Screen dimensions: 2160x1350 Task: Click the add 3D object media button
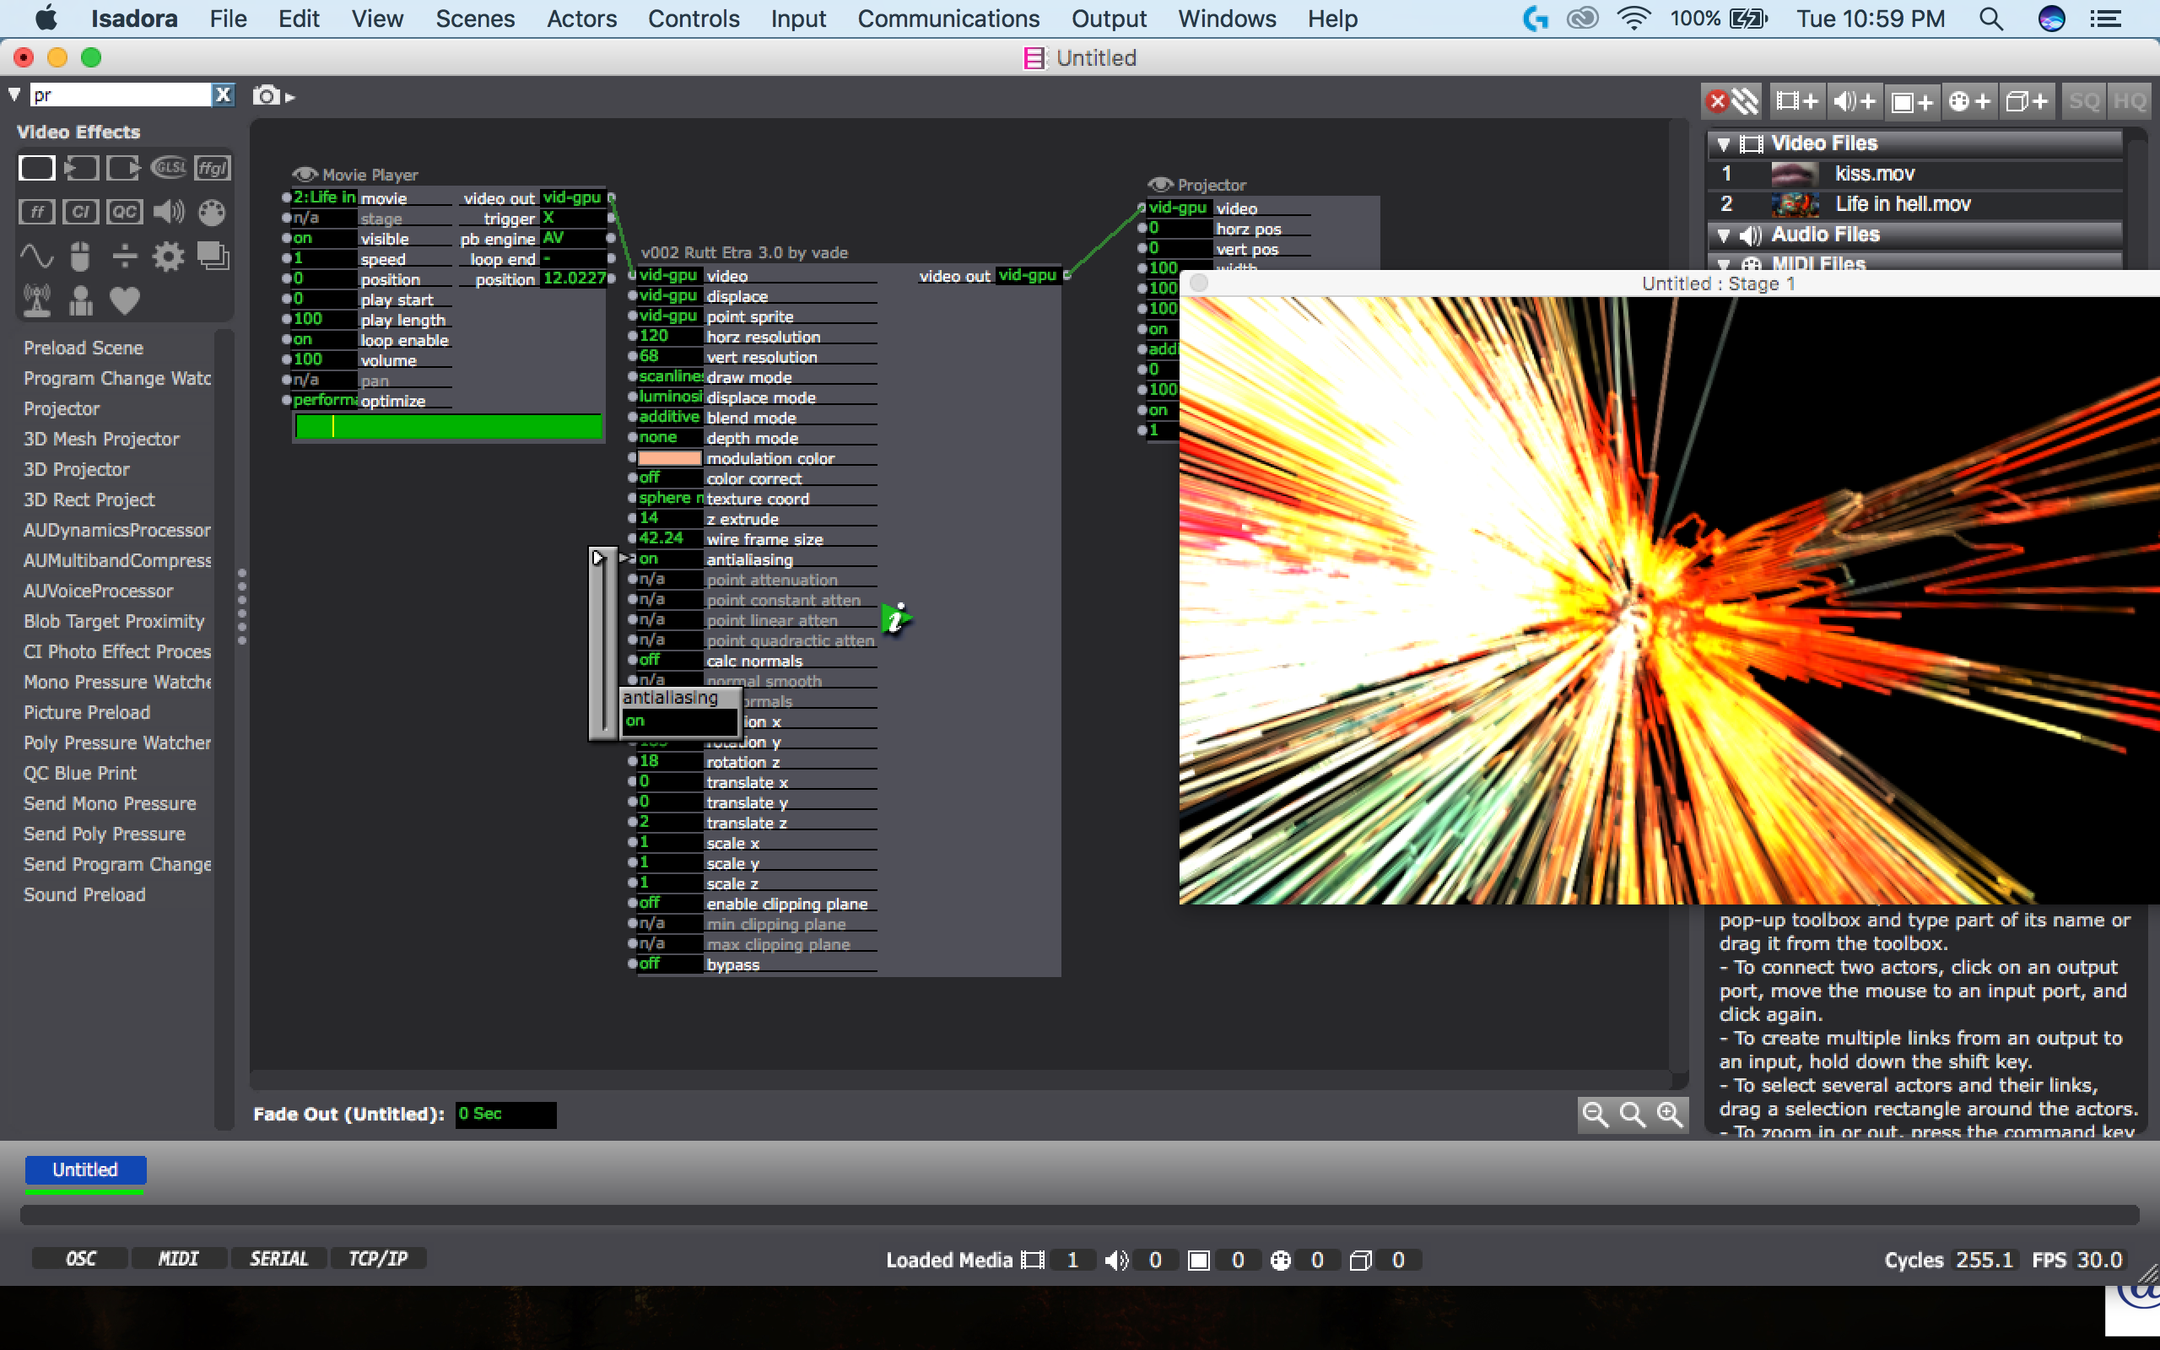point(2027,101)
